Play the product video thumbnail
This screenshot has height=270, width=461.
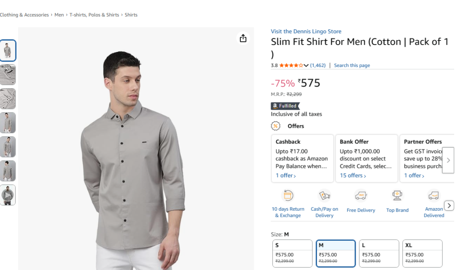(x=8, y=195)
